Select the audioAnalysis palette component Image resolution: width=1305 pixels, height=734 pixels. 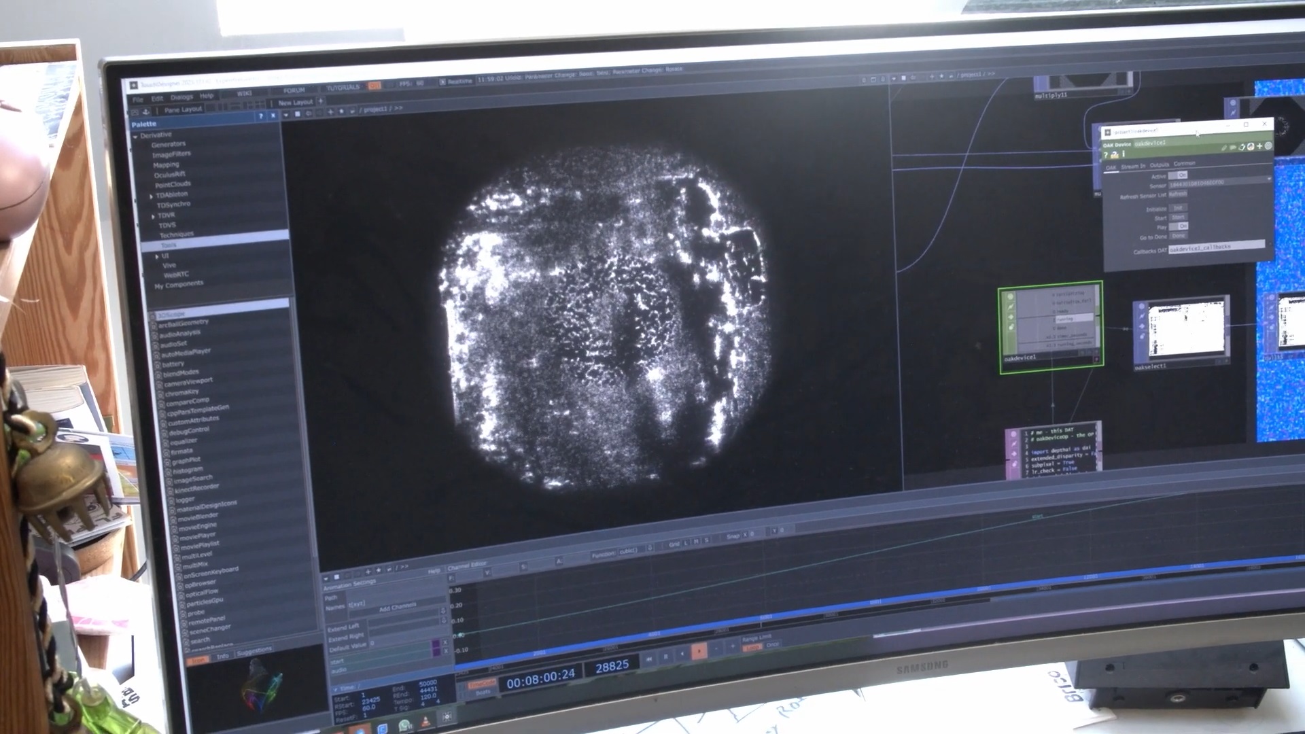pos(179,334)
